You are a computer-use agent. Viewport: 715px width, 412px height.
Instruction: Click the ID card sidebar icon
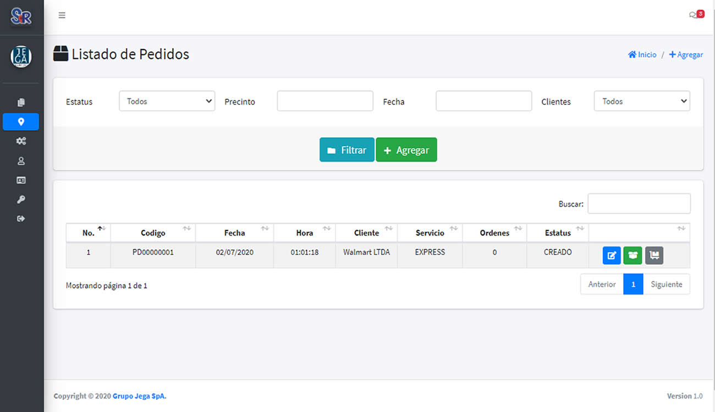(21, 180)
